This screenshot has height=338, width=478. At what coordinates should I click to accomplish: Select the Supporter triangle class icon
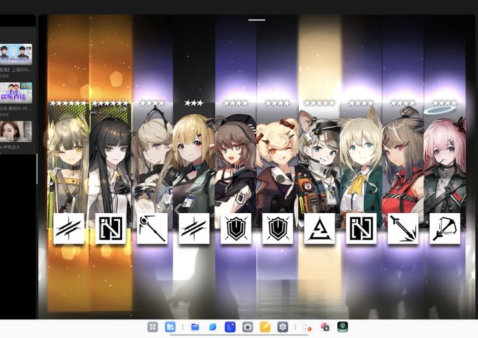click(x=319, y=228)
